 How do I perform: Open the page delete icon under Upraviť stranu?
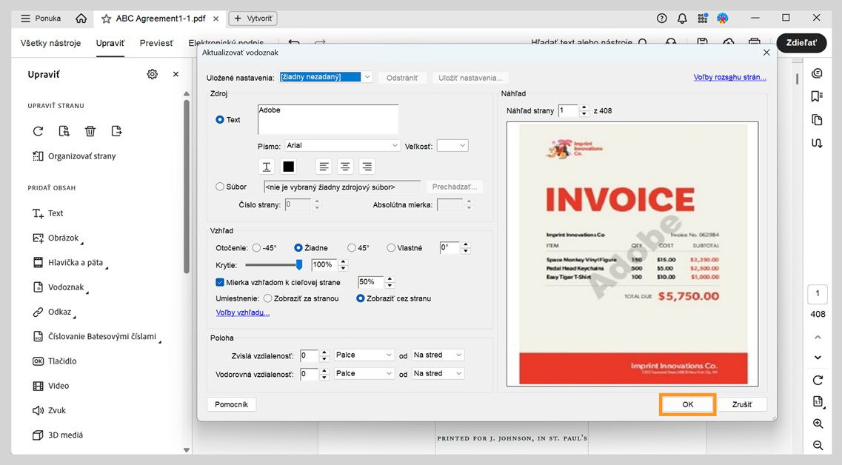[90, 130]
